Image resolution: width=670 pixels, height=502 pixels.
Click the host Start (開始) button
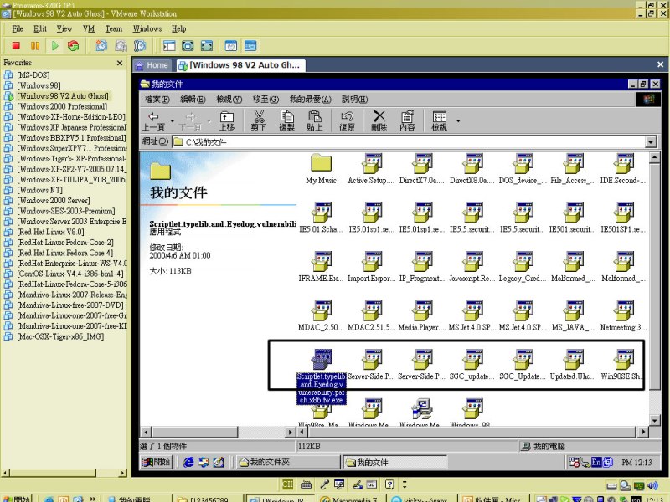(x=17, y=499)
